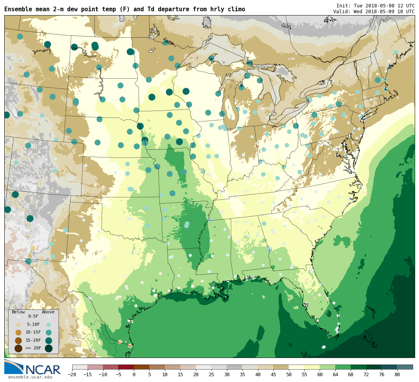Click the colorbar tick label '64'
419x382 pixels.
[x=335, y=375]
